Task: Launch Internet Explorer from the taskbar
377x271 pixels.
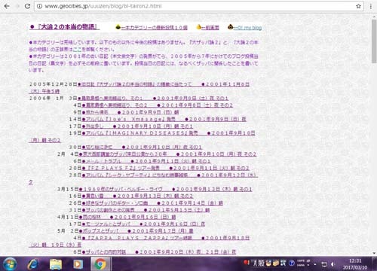Action: (x=33, y=264)
